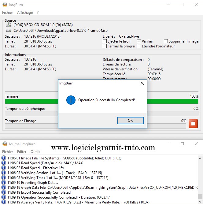Confirm the dialog with OK
This screenshot has height=205, width=203.
[x=130, y=121]
